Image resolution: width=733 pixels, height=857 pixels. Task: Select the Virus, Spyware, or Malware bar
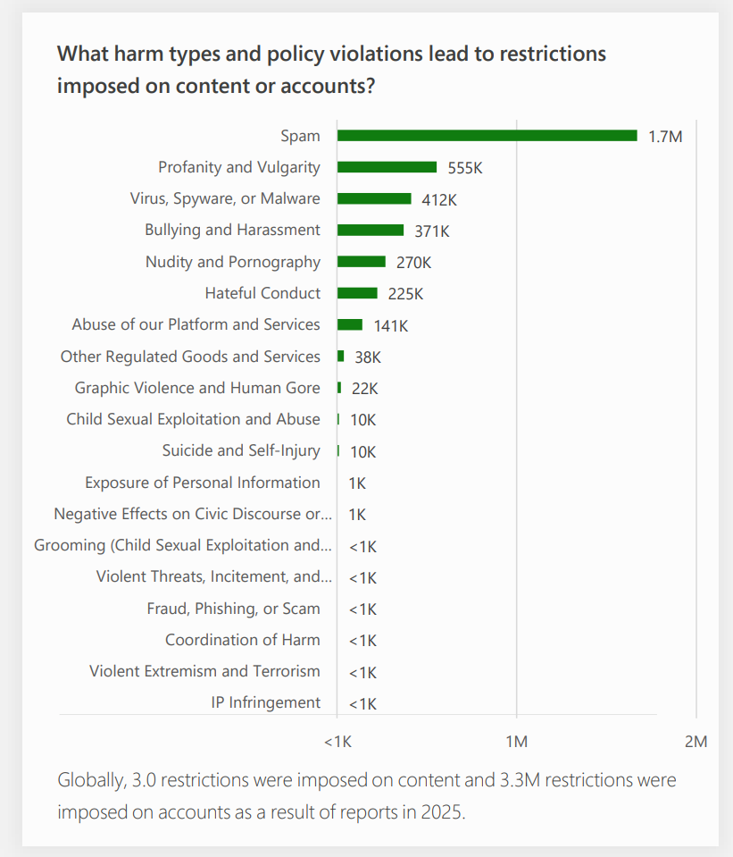click(x=374, y=198)
